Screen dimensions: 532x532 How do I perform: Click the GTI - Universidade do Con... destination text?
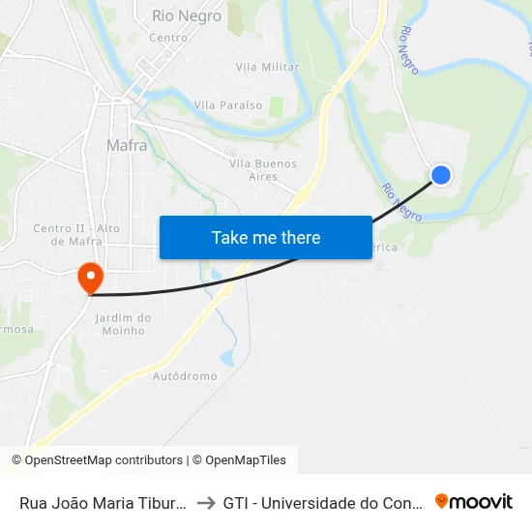[x=323, y=503]
